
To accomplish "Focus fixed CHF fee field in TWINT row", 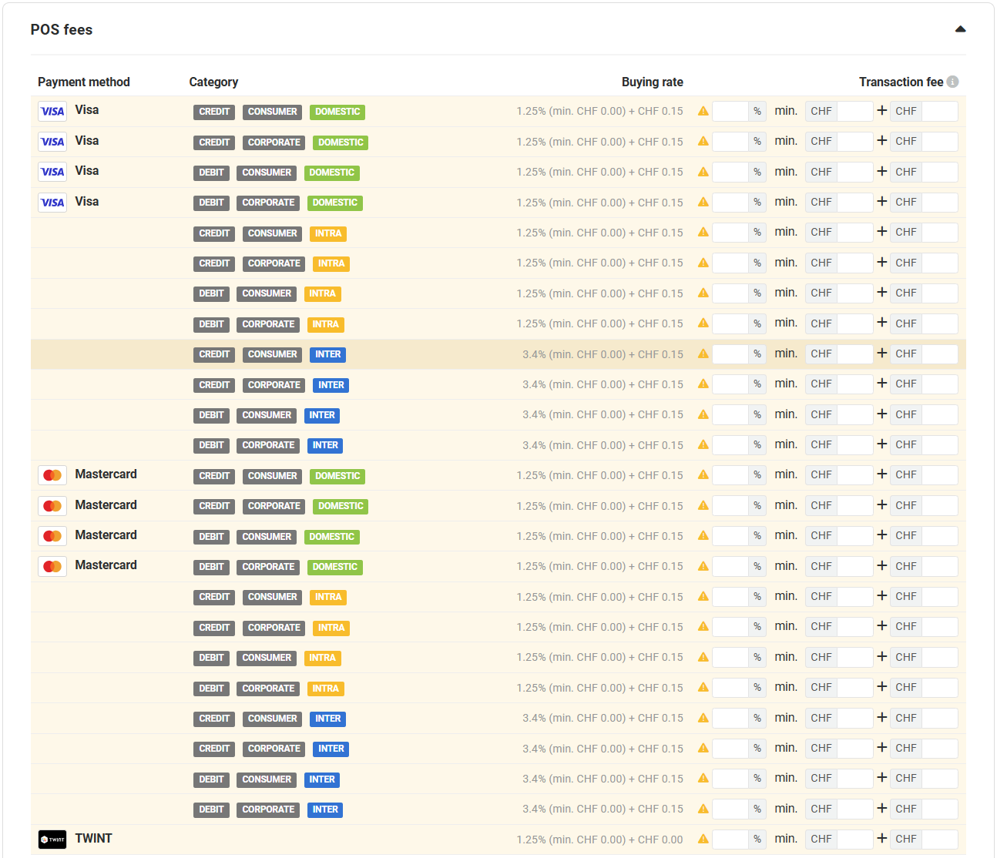I will [x=940, y=840].
